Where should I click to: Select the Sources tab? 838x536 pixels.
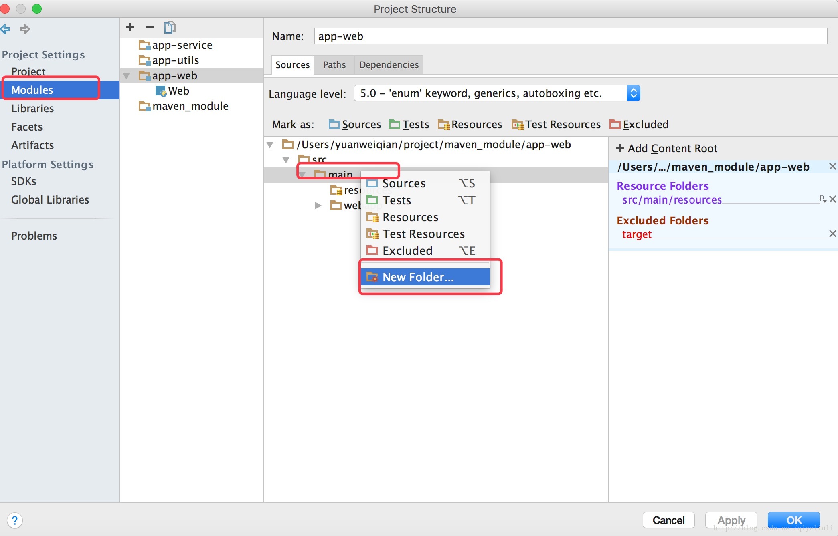coord(292,64)
